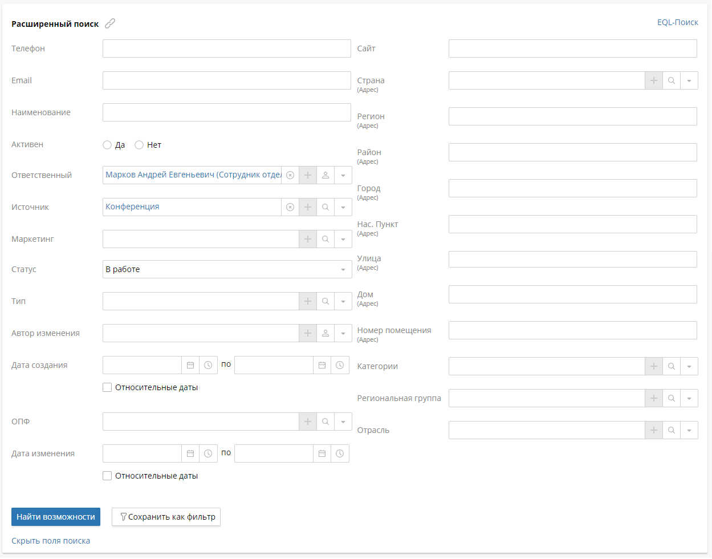Select Нет for Активен
This screenshot has height=559, width=712.
coord(139,145)
